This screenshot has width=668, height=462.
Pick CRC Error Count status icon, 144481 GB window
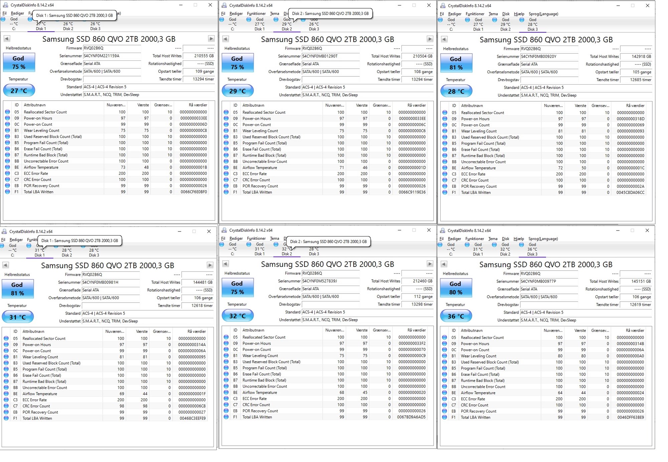[6, 406]
